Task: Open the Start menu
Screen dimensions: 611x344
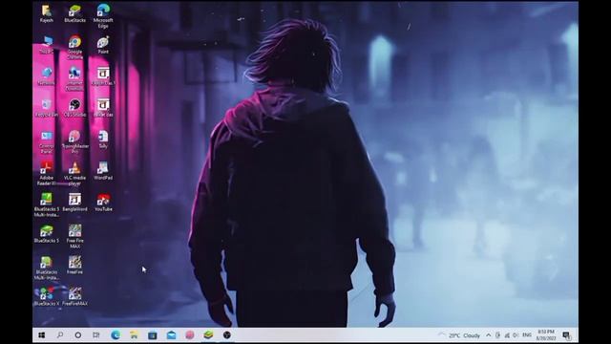Action: 42,335
